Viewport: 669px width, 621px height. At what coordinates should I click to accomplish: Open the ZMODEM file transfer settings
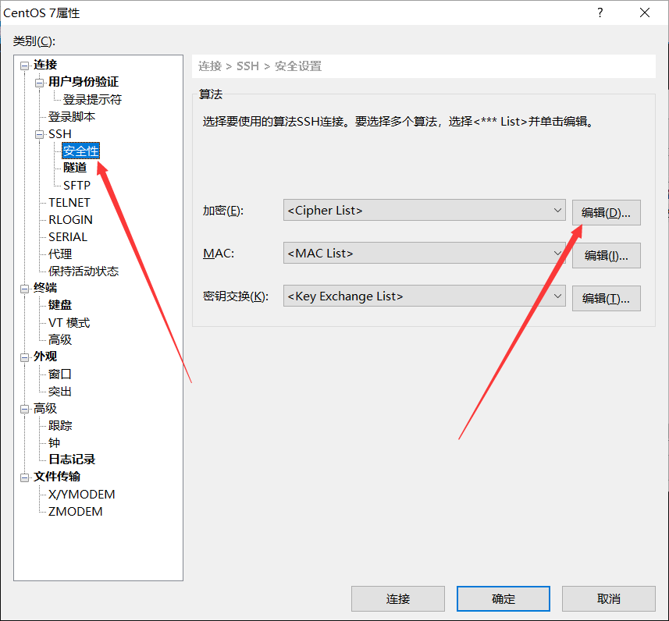click(x=76, y=511)
